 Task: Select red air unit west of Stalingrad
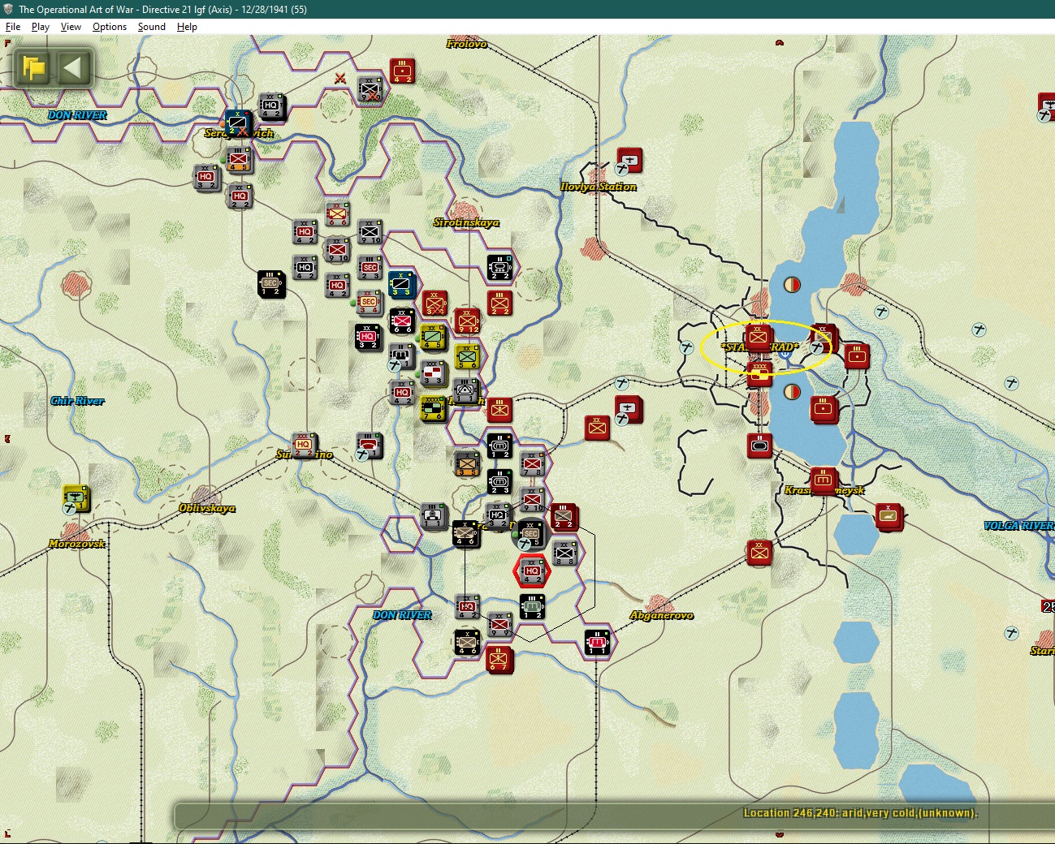[x=629, y=409]
